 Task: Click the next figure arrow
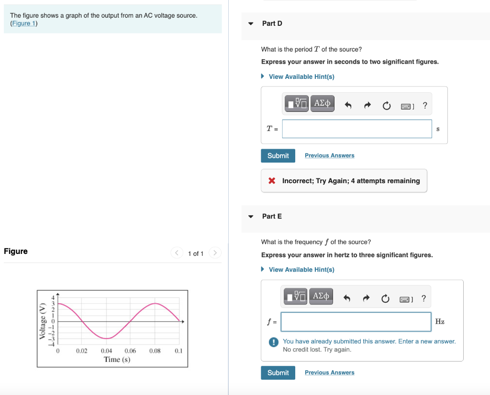click(x=215, y=252)
